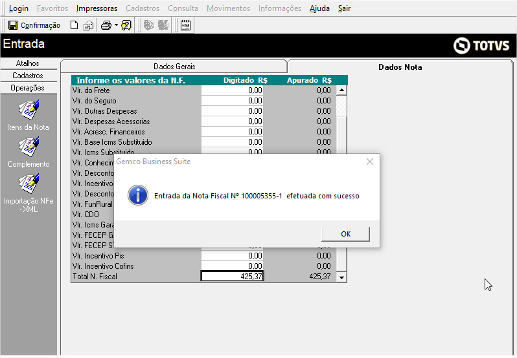Click Total N. Fiscal Apurado value 425,37
517x358 pixels.
point(320,277)
